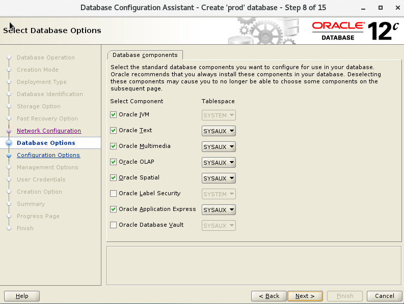Toggle the Oracle Spatial checkbox
Viewport: 404px width, 304px height.
click(114, 177)
